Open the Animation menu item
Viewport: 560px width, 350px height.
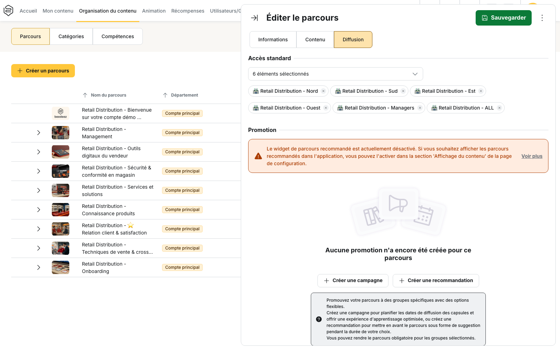click(x=154, y=11)
